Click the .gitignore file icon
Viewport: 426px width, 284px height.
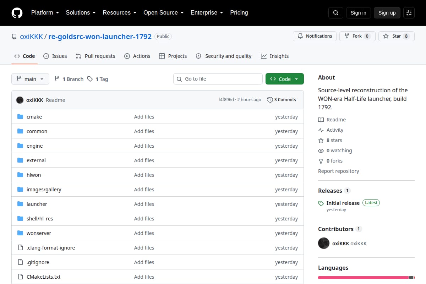click(x=20, y=262)
